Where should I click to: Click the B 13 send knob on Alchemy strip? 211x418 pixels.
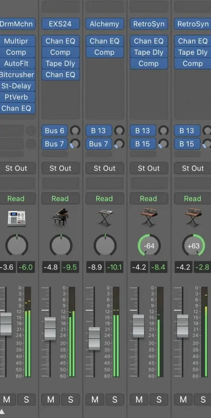point(119,131)
